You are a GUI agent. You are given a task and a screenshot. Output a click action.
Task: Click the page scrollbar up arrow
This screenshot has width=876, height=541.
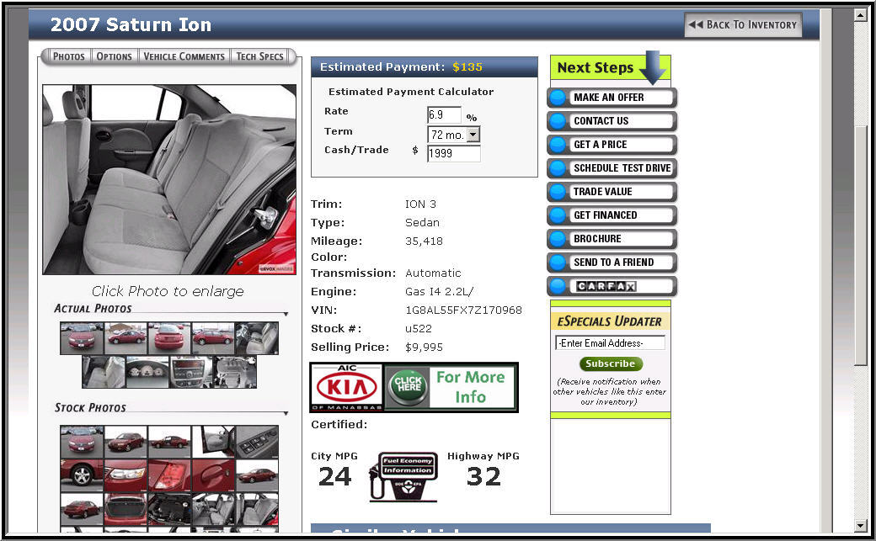[861, 15]
